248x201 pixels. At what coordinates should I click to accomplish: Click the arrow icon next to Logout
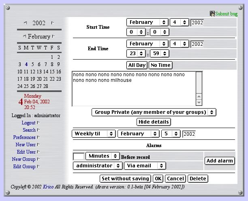38,123
